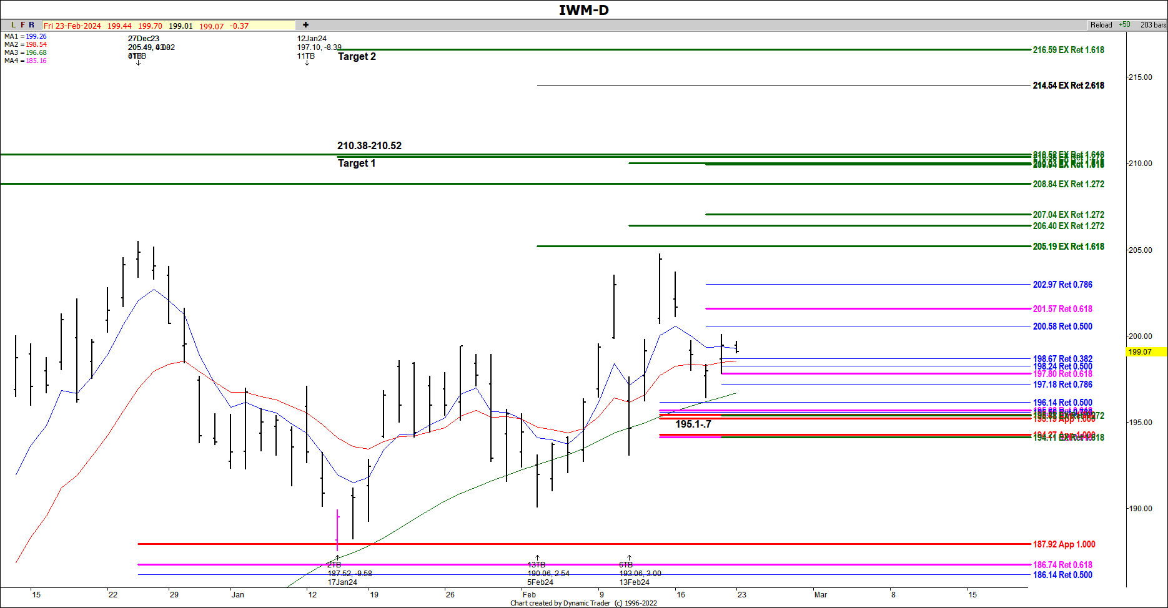This screenshot has height=608, width=1168.
Task: Select the 205.19 EX Ret 1.618 level label
Action: [x=1068, y=247]
